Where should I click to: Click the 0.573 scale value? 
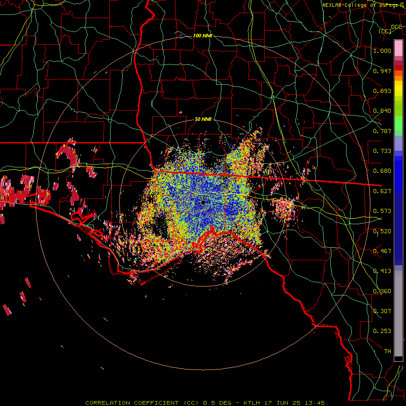click(382, 211)
